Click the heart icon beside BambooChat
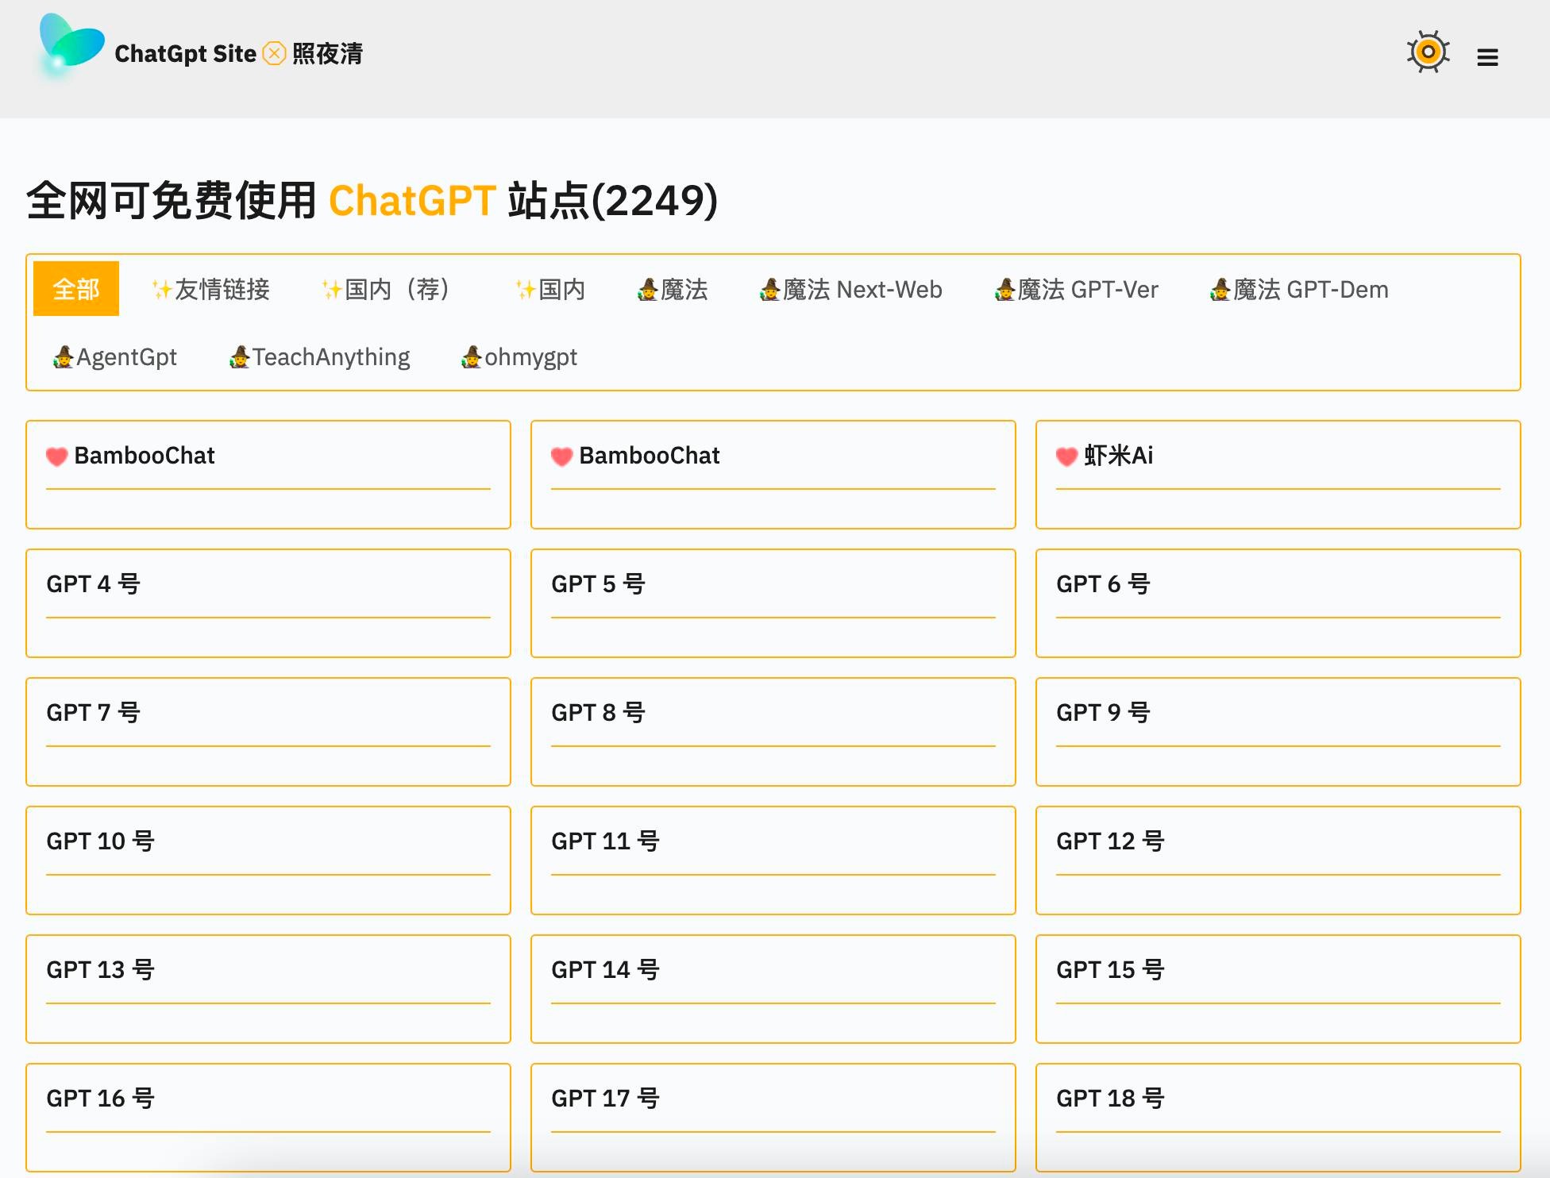The image size is (1550, 1178). (56, 456)
